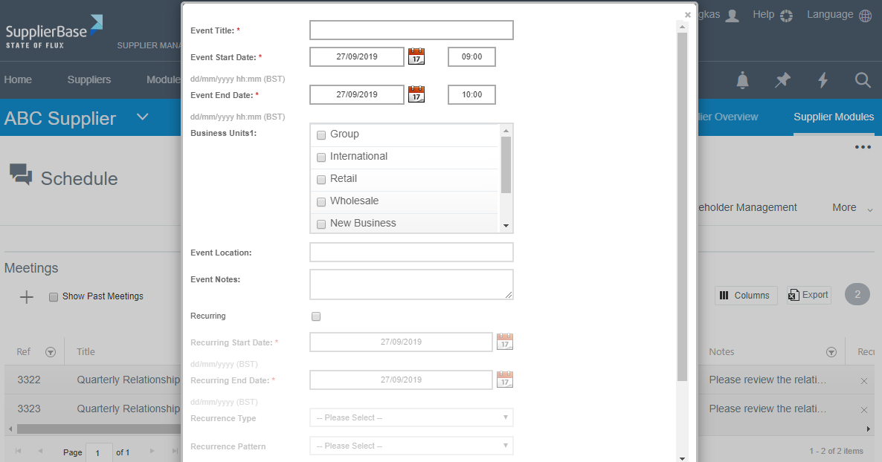The image size is (882, 462).
Task: Check the Group business unit checkbox
Action: pos(321,135)
